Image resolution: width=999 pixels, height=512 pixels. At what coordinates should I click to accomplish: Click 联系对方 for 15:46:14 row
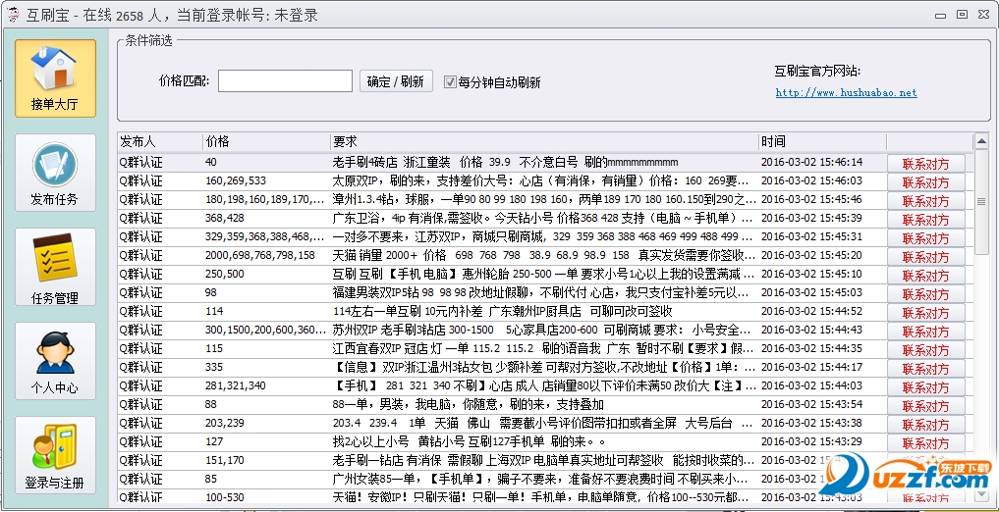pos(925,164)
